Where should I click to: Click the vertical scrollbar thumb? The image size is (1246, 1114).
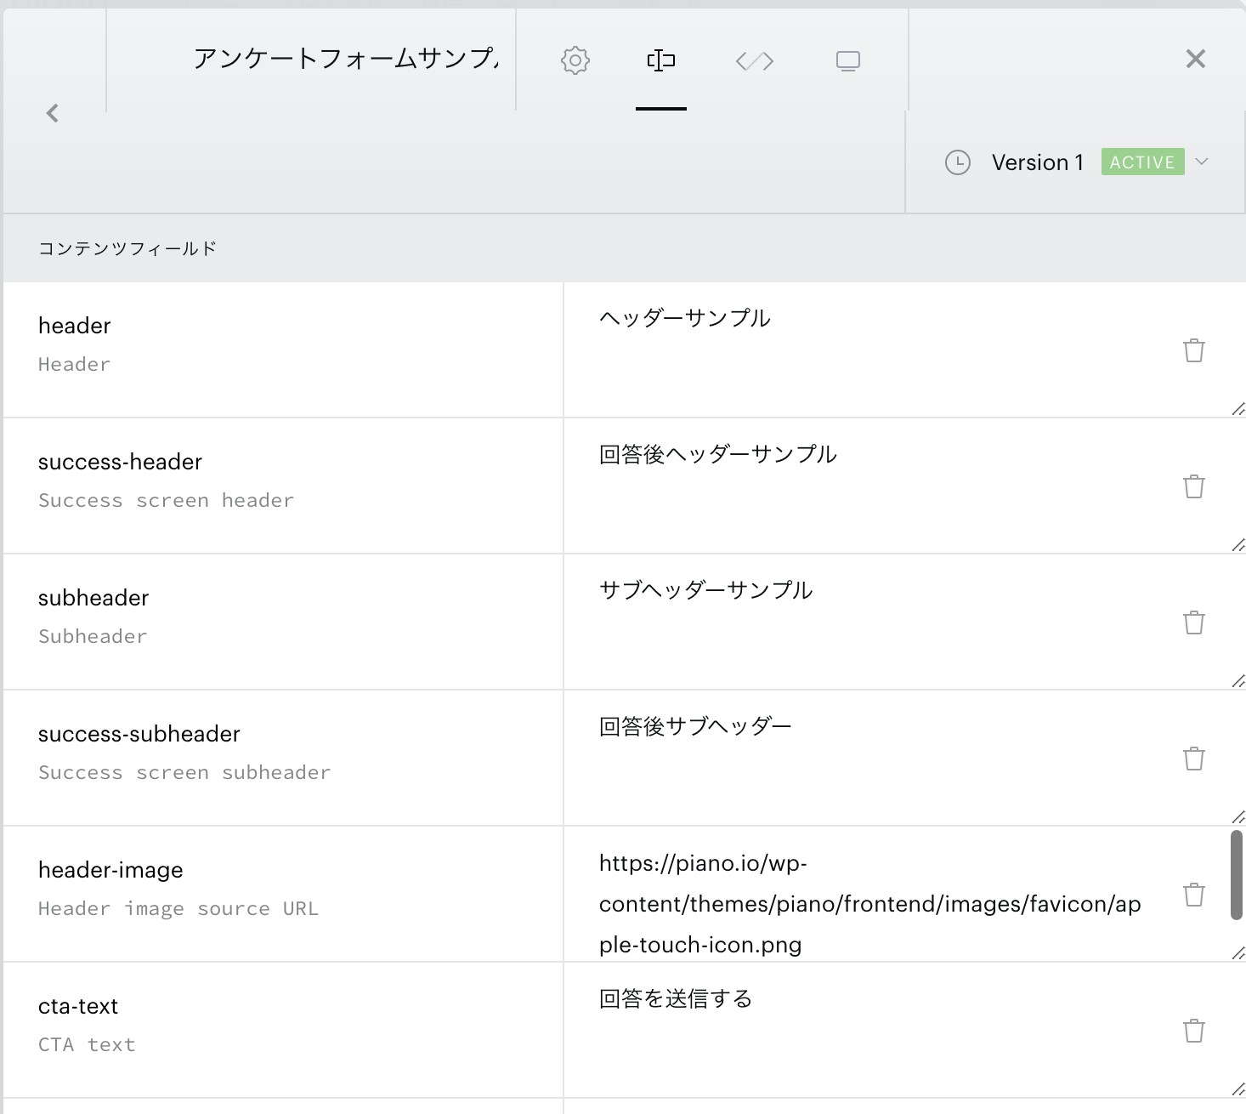pyautogui.click(x=1236, y=876)
